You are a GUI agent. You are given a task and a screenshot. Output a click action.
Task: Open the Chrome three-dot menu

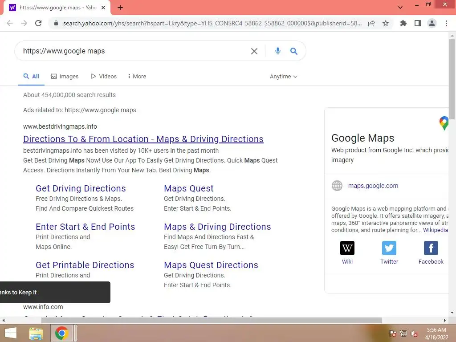pyautogui.click(x=446, y=23)
